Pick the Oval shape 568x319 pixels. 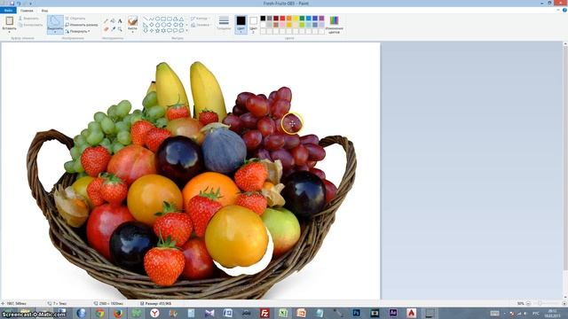coord(158,19)
